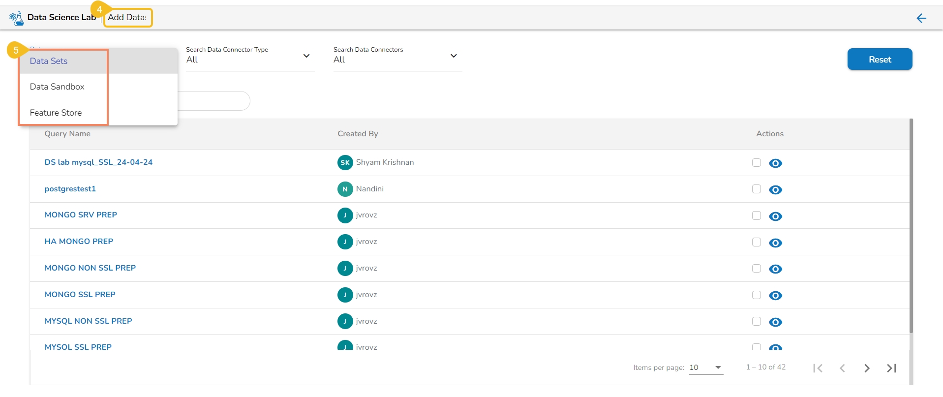Click the back arrow icon
The width and height of the screenshot is (943, 397).
tap(921, 18)
